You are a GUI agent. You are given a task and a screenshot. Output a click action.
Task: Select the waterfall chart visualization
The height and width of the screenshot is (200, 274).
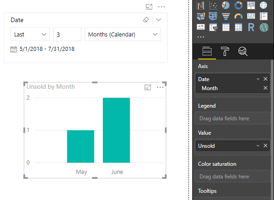[201, 5]
